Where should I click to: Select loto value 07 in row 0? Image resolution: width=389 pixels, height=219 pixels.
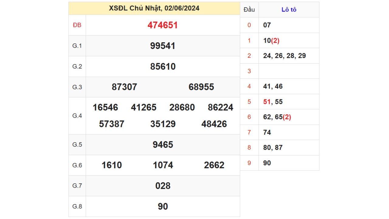click(267, 25)
